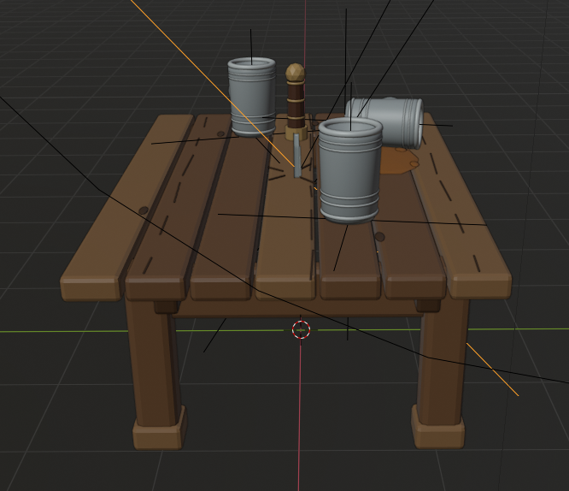Select the leftmost tabletop plank
This screenshot has width=569, height=491.
tap(127, 209)
